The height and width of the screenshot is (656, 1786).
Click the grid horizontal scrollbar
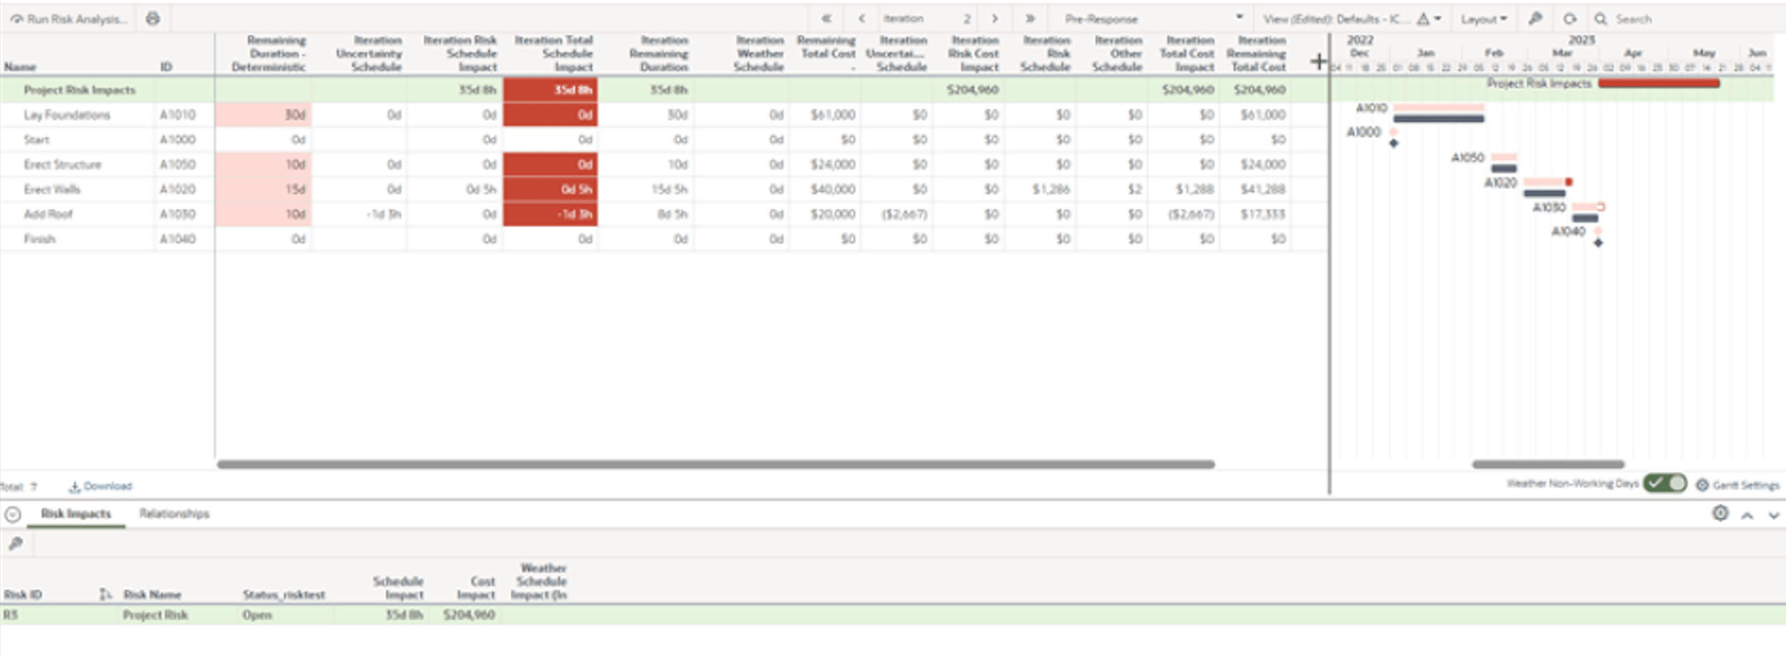coord(716,464)
